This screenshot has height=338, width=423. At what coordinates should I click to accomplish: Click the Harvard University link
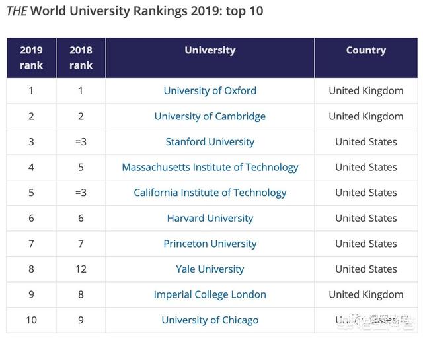coord(210,218)
